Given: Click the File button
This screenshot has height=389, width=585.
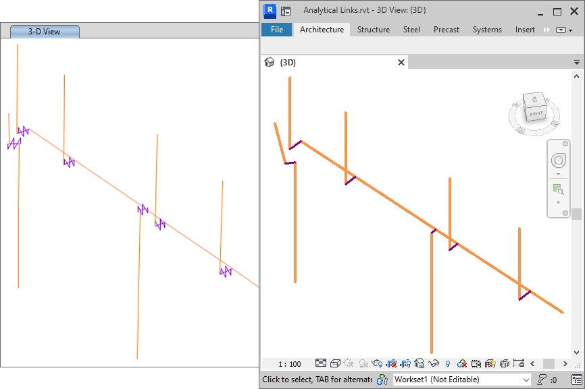Looking at the screenshot, I should [277, 30].
